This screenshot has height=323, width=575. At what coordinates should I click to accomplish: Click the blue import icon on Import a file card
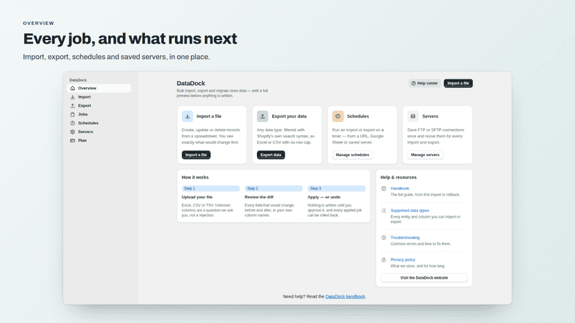(187, 116)
